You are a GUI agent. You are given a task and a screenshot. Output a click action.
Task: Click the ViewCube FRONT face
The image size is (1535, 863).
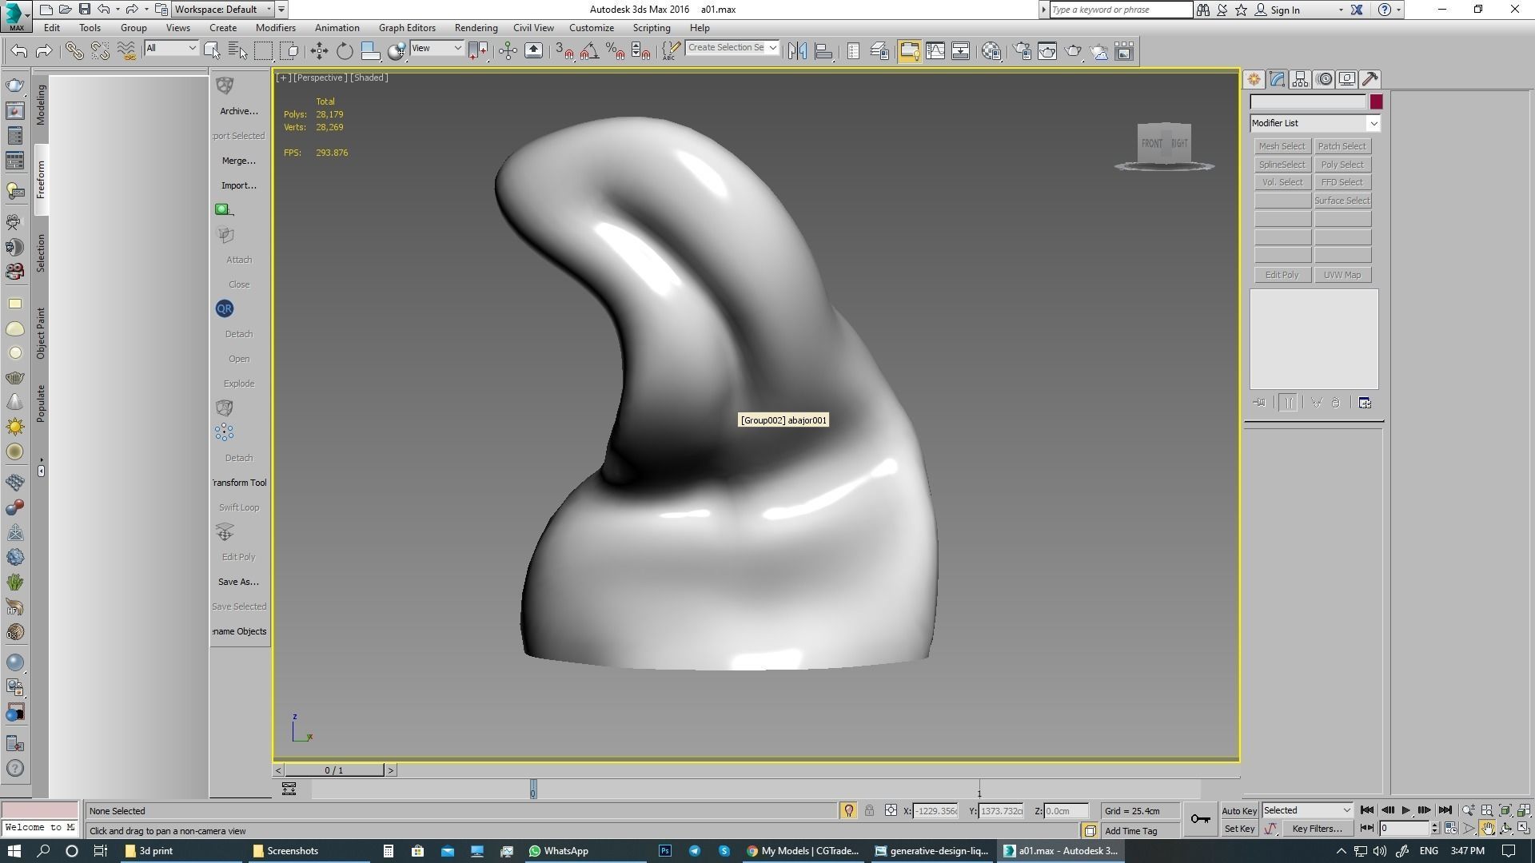point(1152,144)
